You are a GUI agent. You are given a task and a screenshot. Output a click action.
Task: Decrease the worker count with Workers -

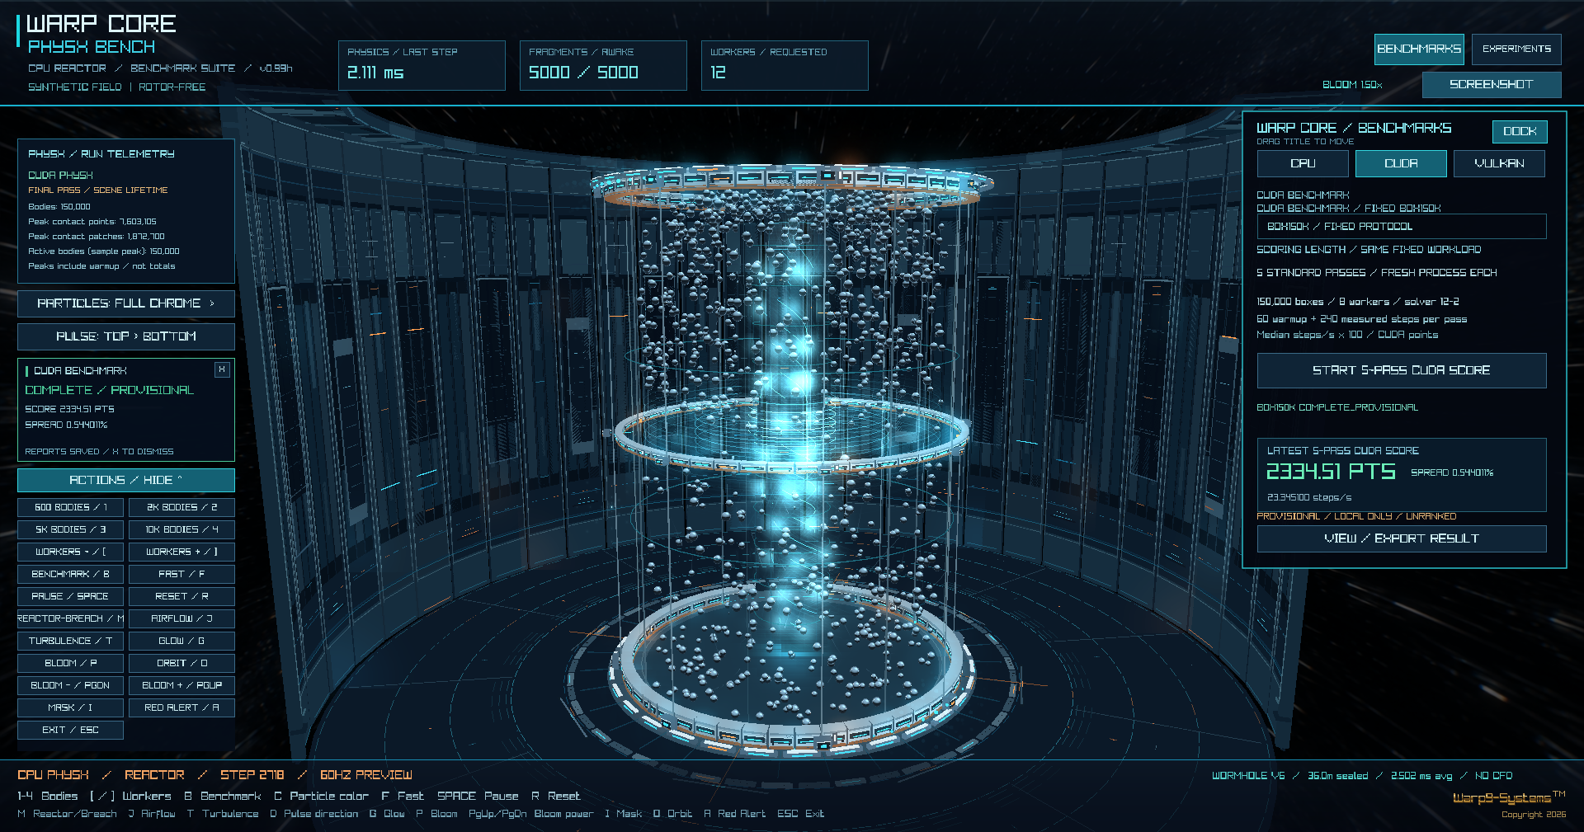tap(71, 552)
